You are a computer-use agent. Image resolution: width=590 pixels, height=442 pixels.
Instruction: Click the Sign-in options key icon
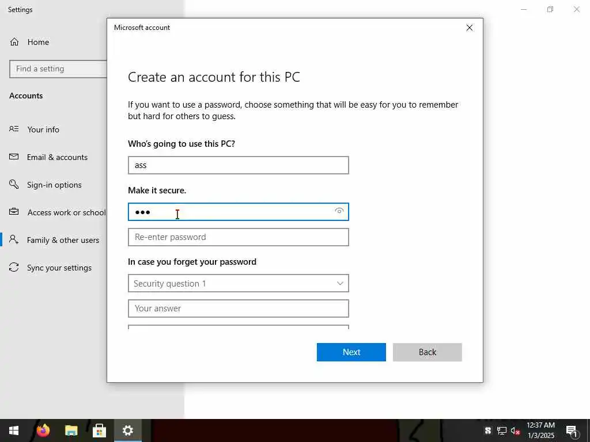point(14,184)
